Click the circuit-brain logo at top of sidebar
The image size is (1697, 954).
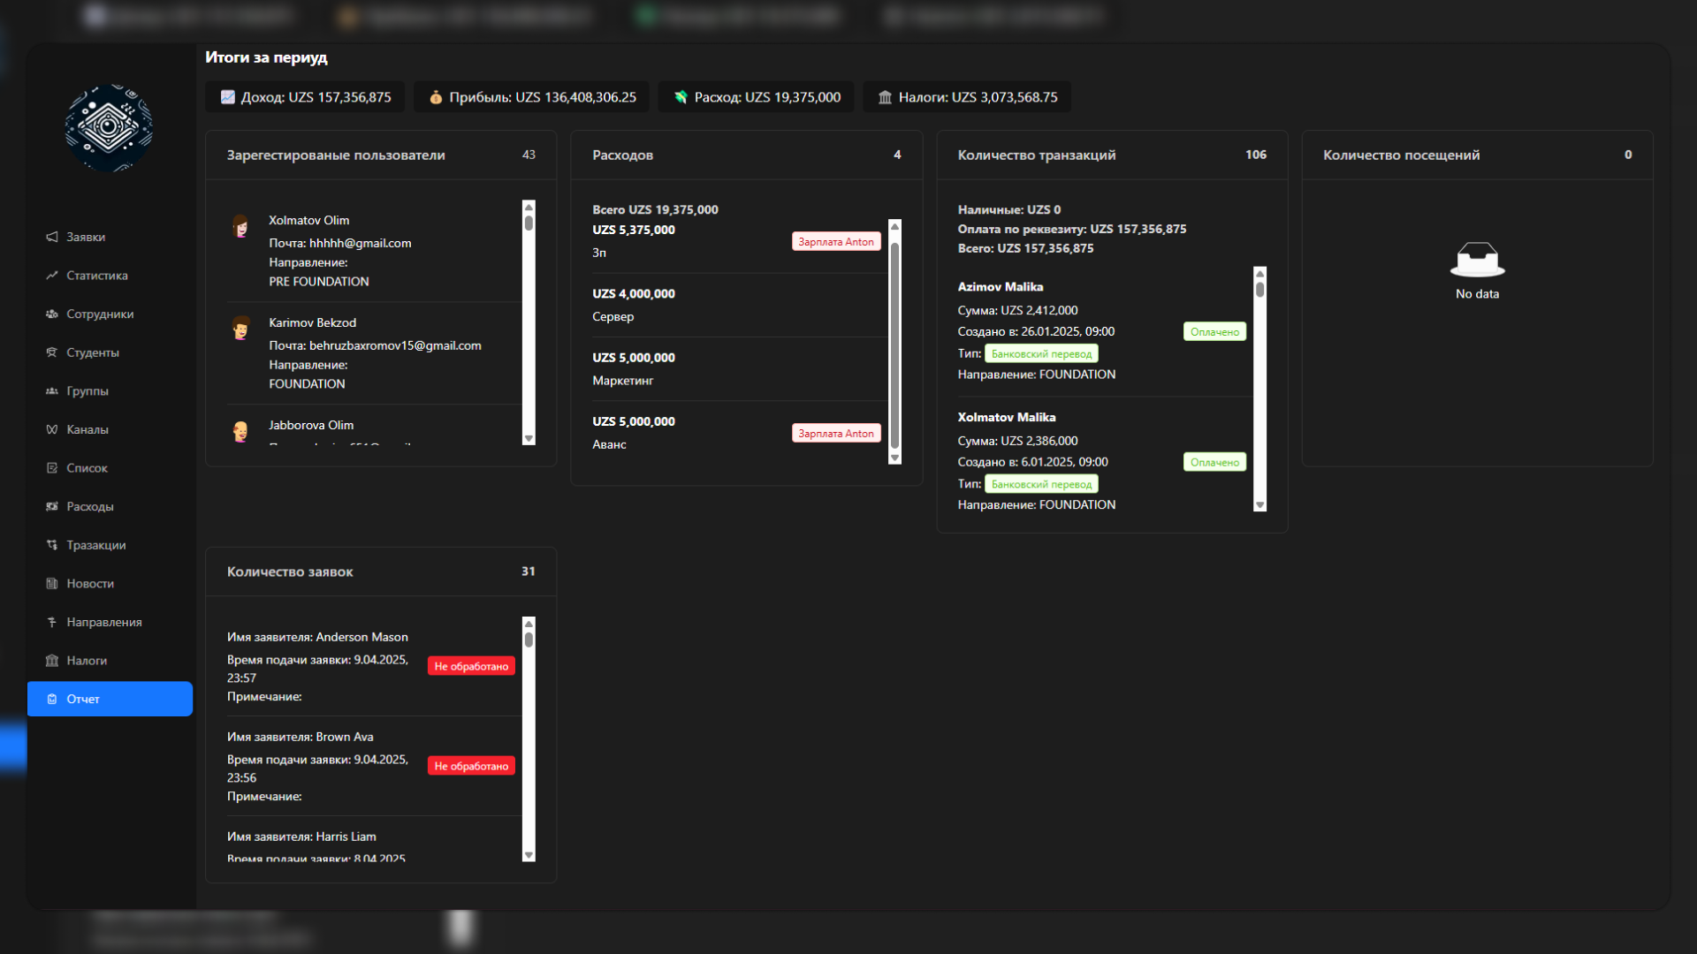pos(109,128)
